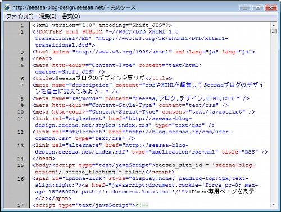This screenshot has width=281, height=212.
Task: Click the blog.seesaa.jp/css/user- link text
Action: [192, 132]
